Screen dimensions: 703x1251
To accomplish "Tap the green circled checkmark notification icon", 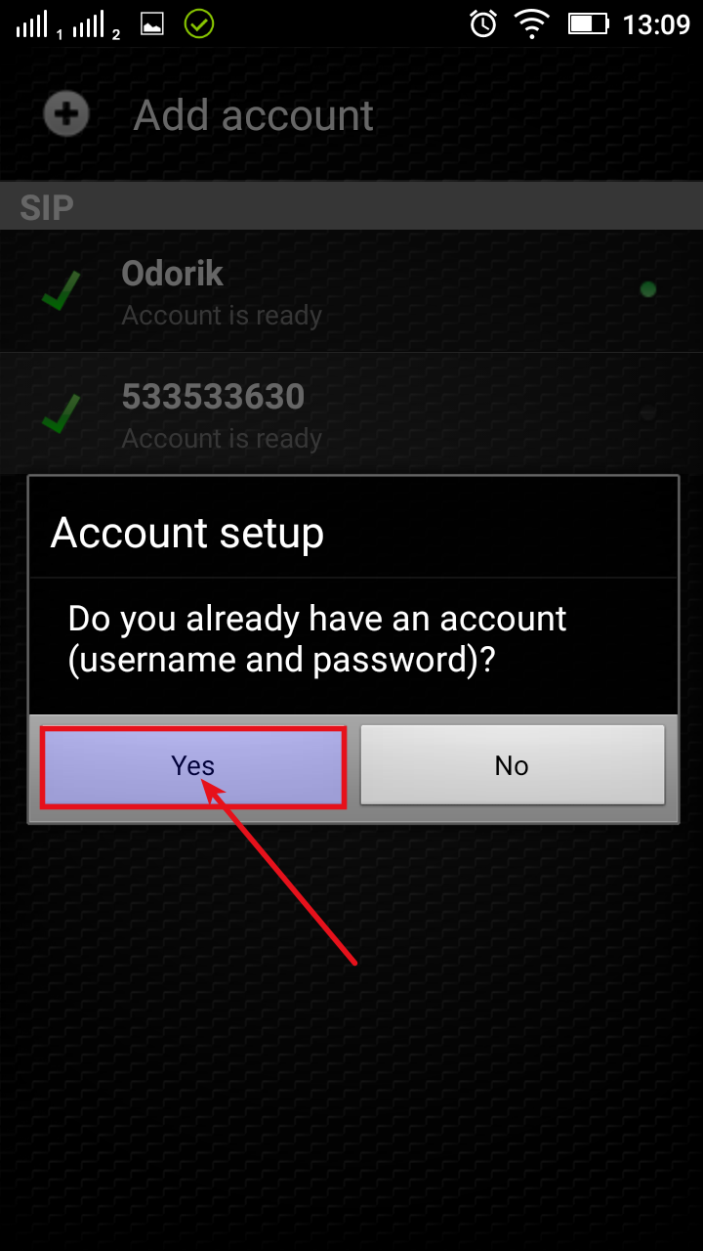I will pyautogui.click(x=198, y=23).
